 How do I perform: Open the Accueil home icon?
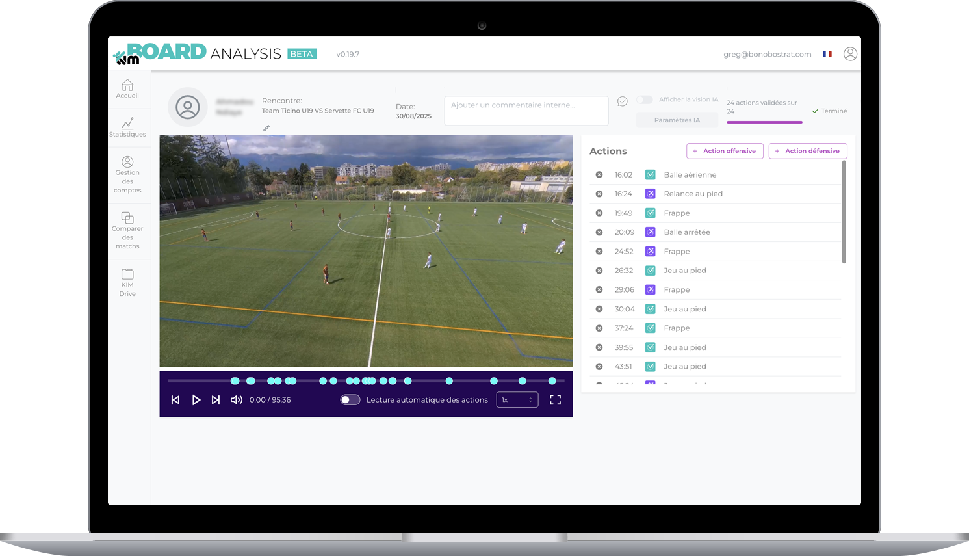coord(127,86)
